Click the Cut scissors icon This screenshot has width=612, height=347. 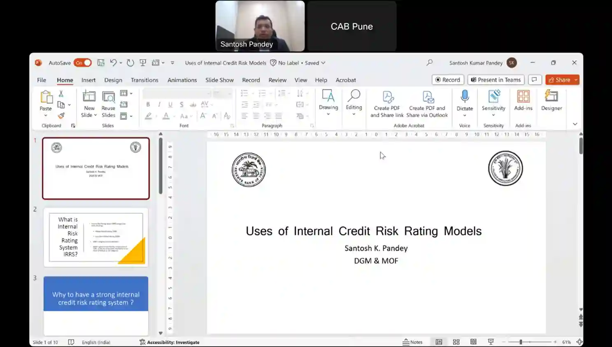coord(61,94)
